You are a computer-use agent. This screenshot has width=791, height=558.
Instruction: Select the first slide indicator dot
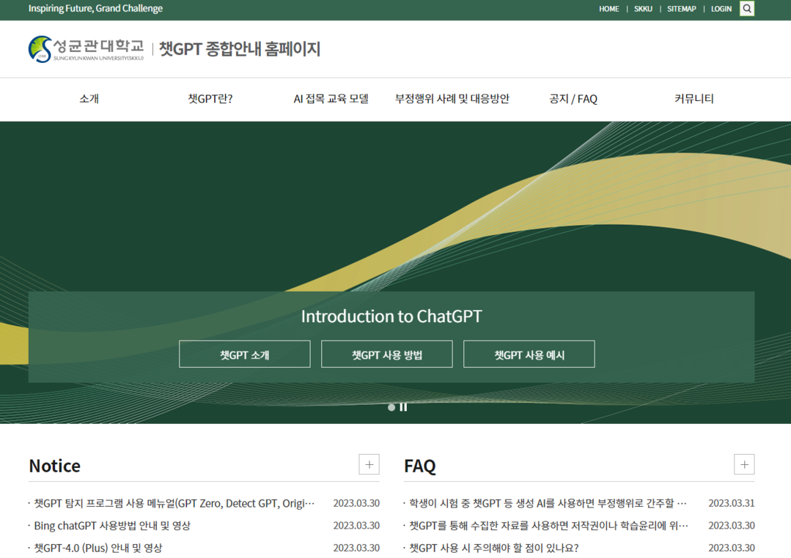(x=391, y=407)
